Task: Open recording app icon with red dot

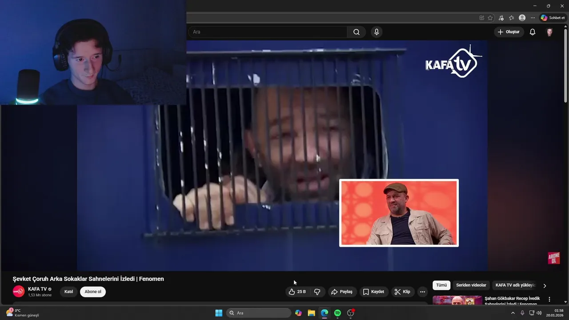Action: [x=351, y=313]
